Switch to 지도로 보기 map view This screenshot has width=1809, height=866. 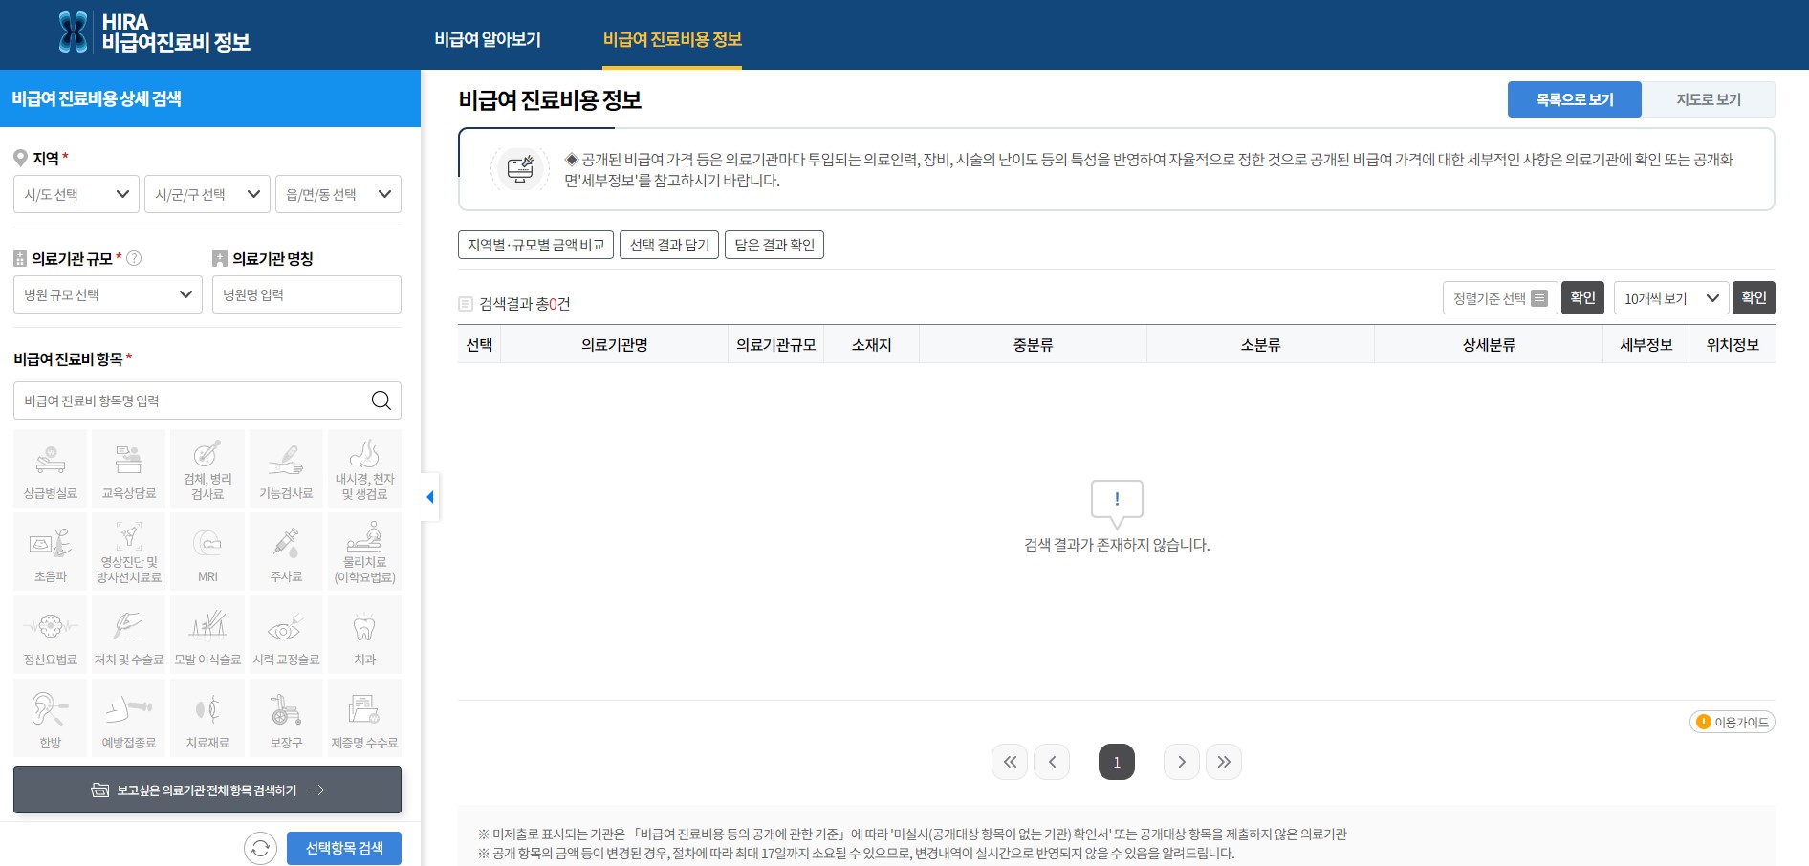(1708, 98)
